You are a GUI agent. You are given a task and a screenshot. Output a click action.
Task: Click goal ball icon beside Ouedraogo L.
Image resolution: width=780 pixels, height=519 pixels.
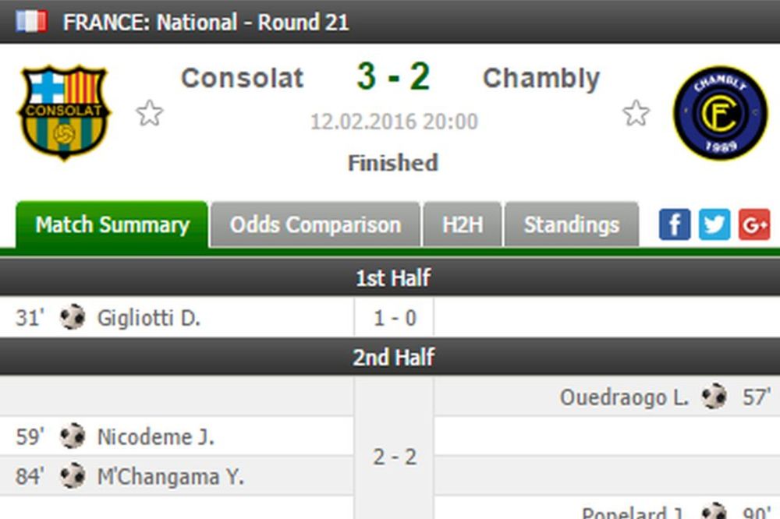pyautogui.click(x=714, y=397)
